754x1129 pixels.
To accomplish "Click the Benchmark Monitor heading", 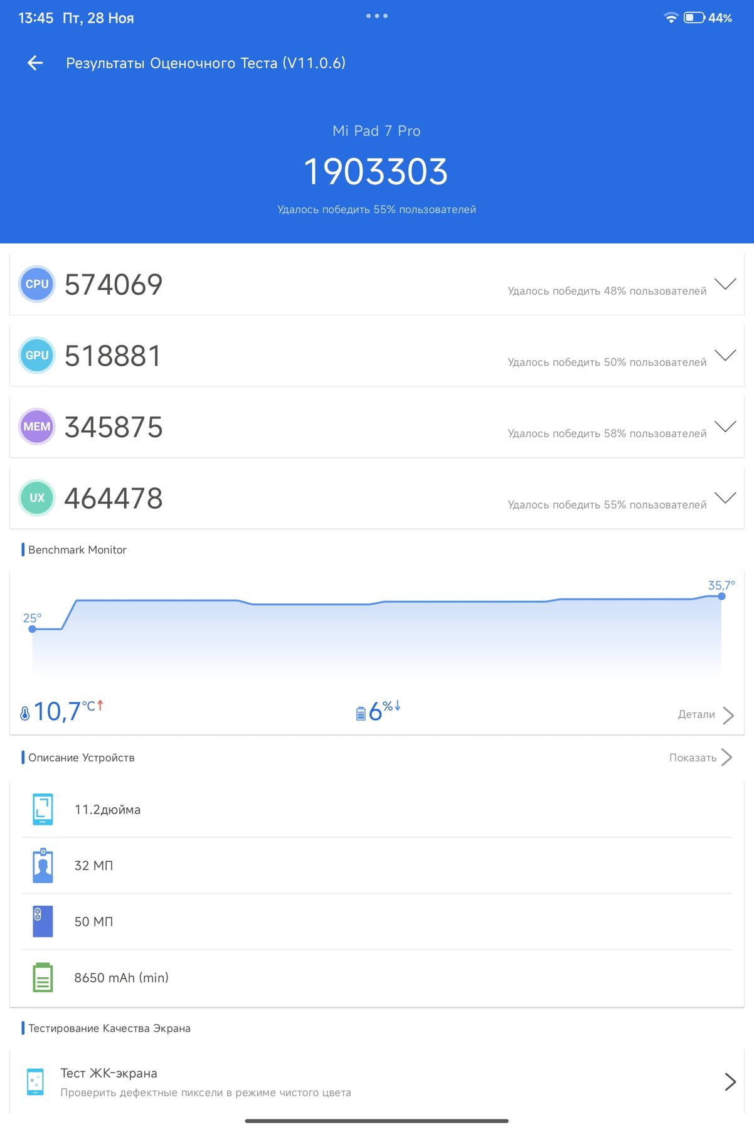I will point(77,550).
